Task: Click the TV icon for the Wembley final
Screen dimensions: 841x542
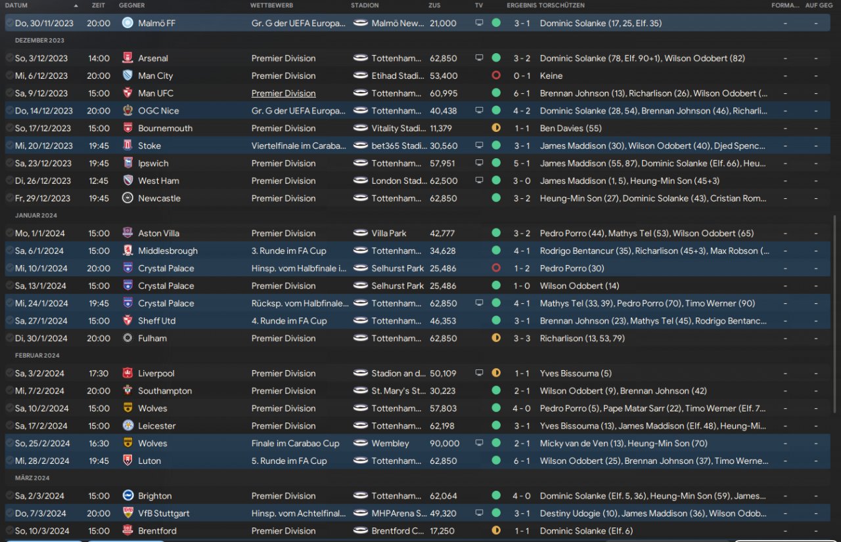Action: pyautogui.click(x=479, y=444)
